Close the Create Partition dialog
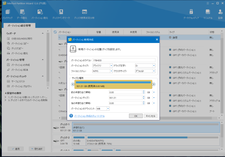This screenshot has height=157, width=225. (157, 40)
